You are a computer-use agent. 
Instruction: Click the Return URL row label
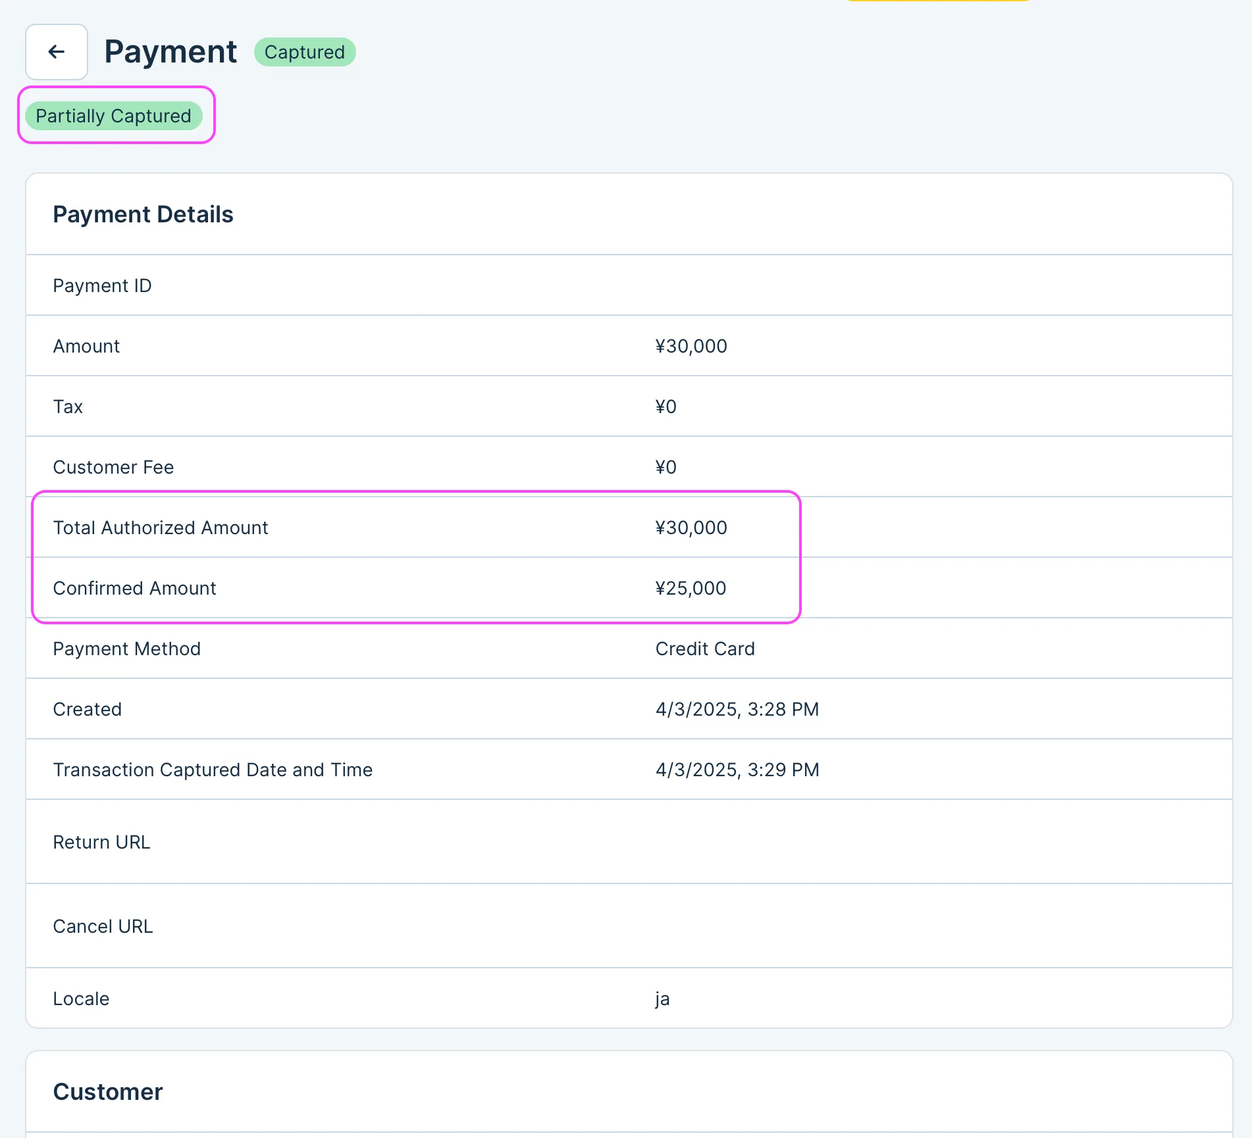[x=101, y=842]
